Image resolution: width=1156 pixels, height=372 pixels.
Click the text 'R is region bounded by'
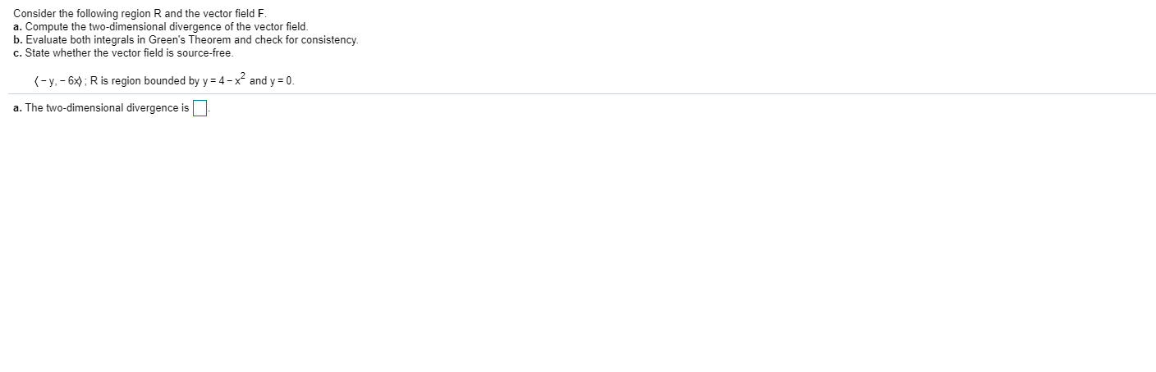[144, 81]
